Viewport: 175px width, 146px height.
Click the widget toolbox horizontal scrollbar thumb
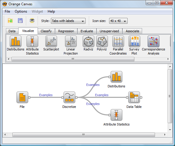point(73,59)
